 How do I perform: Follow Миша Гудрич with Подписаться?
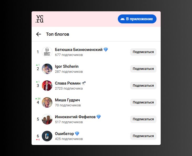(143, 102)
